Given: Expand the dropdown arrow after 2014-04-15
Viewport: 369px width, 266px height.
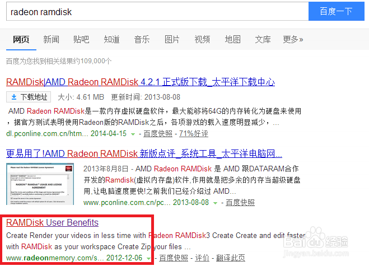Looking at the screenshot, I should pyautogui.click(x=133, y=134).
